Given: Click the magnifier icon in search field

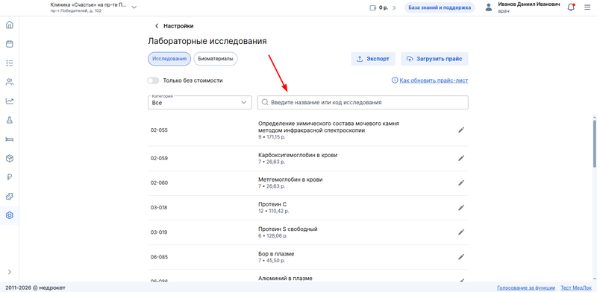Looking at the screenshot, I should click(266, 103).
